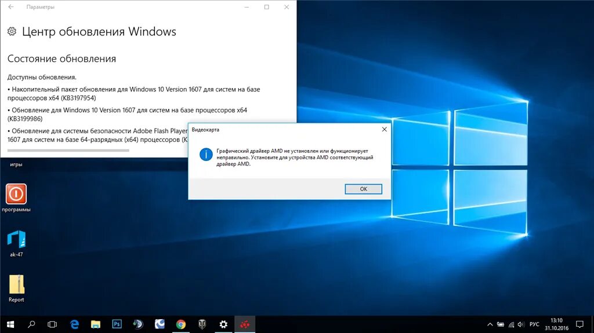Minimize the Параметры window
This screenshot has width=594, height=333.
tap(247, 7)
